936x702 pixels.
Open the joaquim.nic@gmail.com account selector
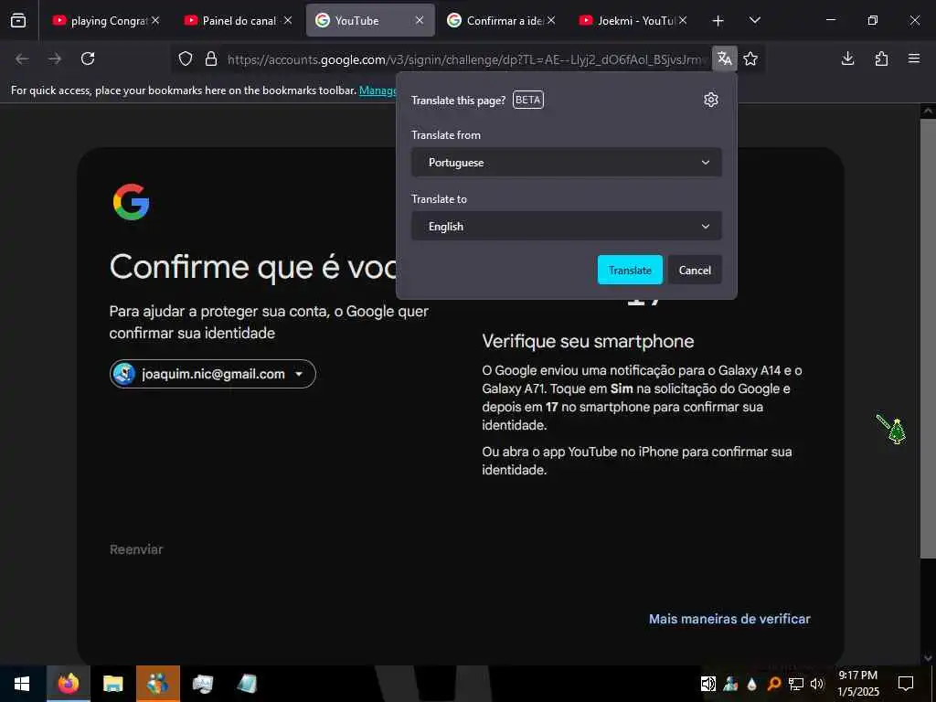pos(212,374)
